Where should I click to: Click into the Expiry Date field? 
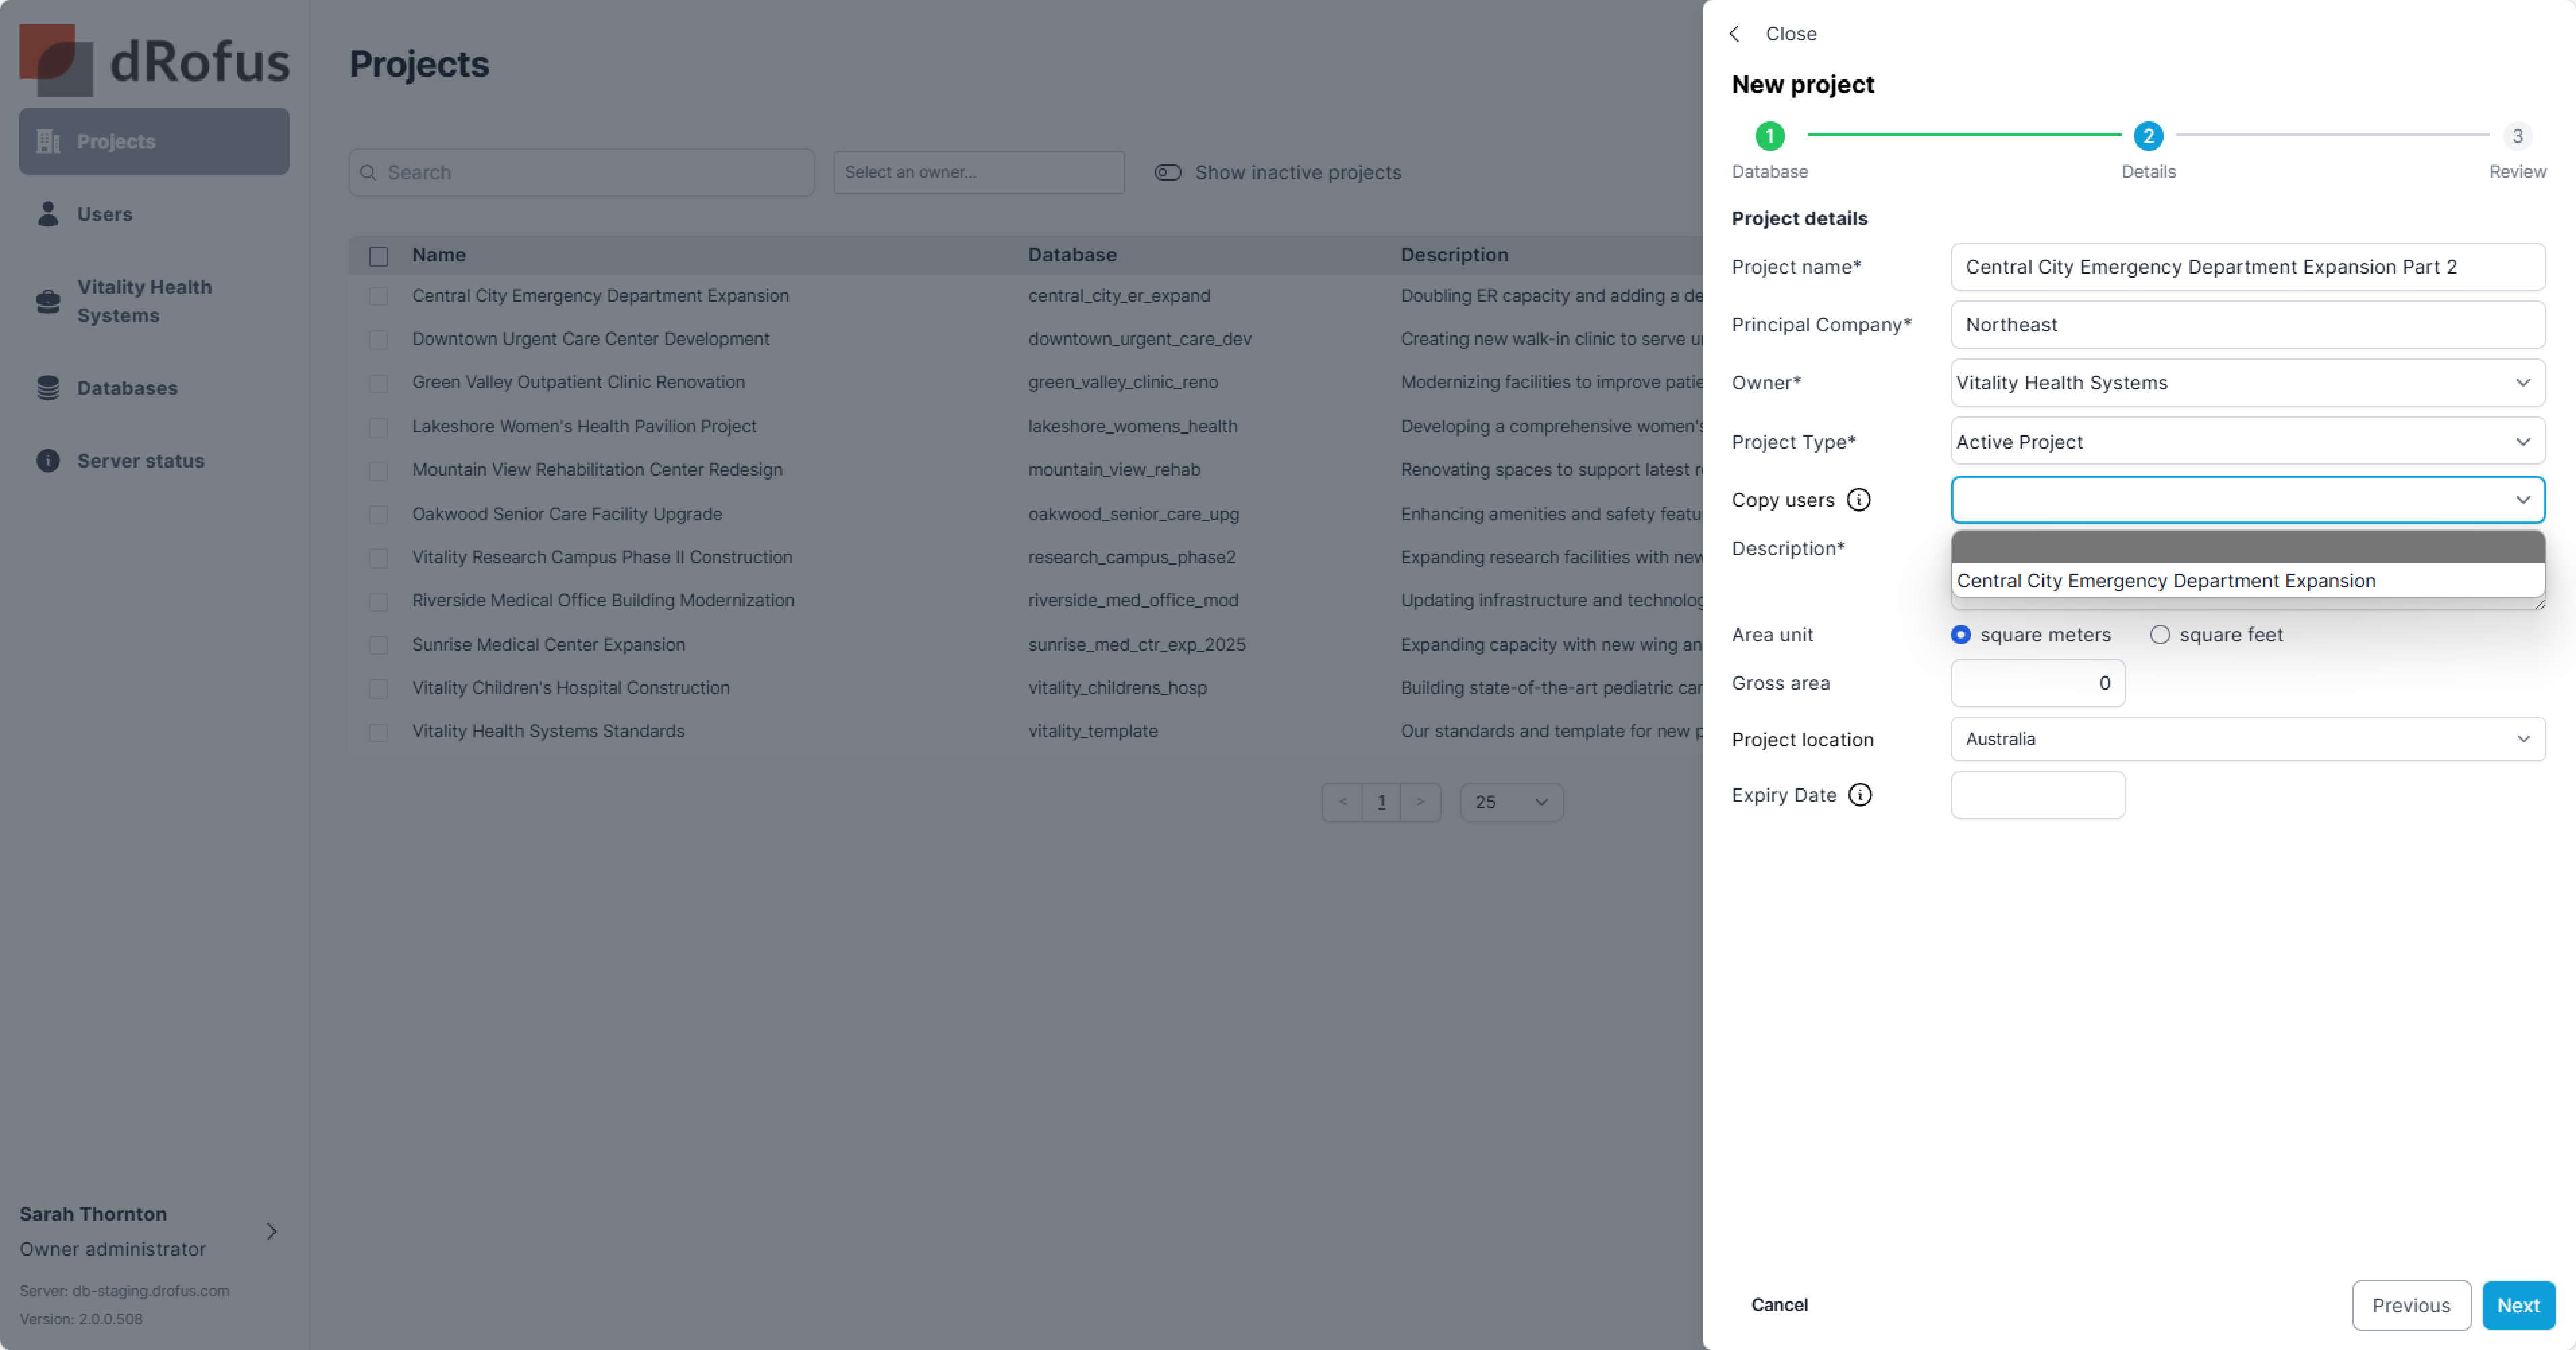point(2038,794)
